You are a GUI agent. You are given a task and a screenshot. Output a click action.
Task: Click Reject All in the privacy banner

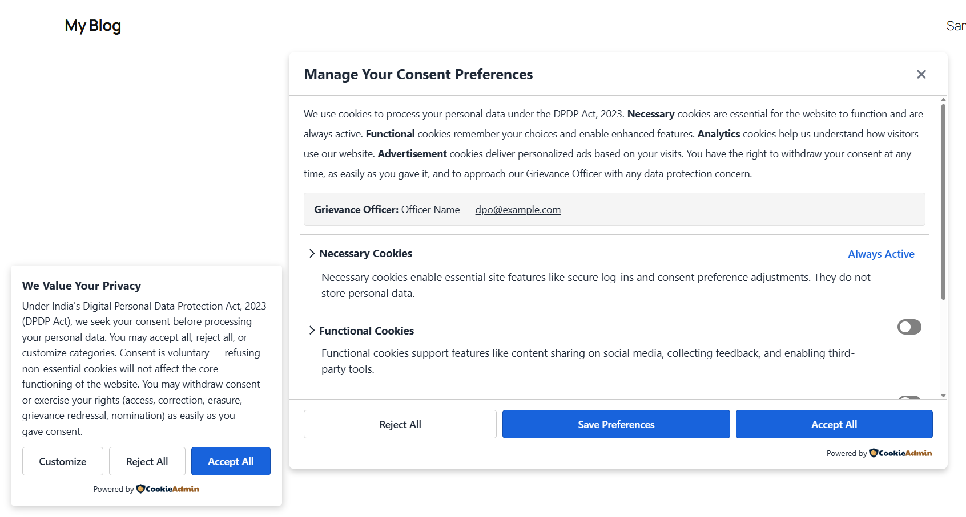(x=147, y=461)
